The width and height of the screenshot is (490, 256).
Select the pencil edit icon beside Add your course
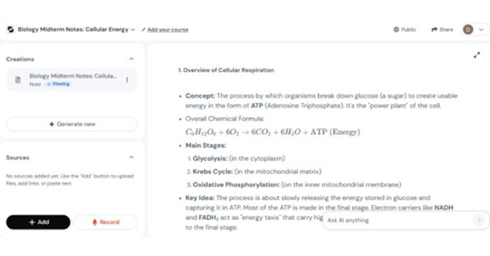[143, 29]
